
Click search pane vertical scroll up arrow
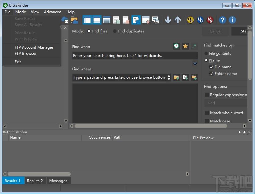250,28
